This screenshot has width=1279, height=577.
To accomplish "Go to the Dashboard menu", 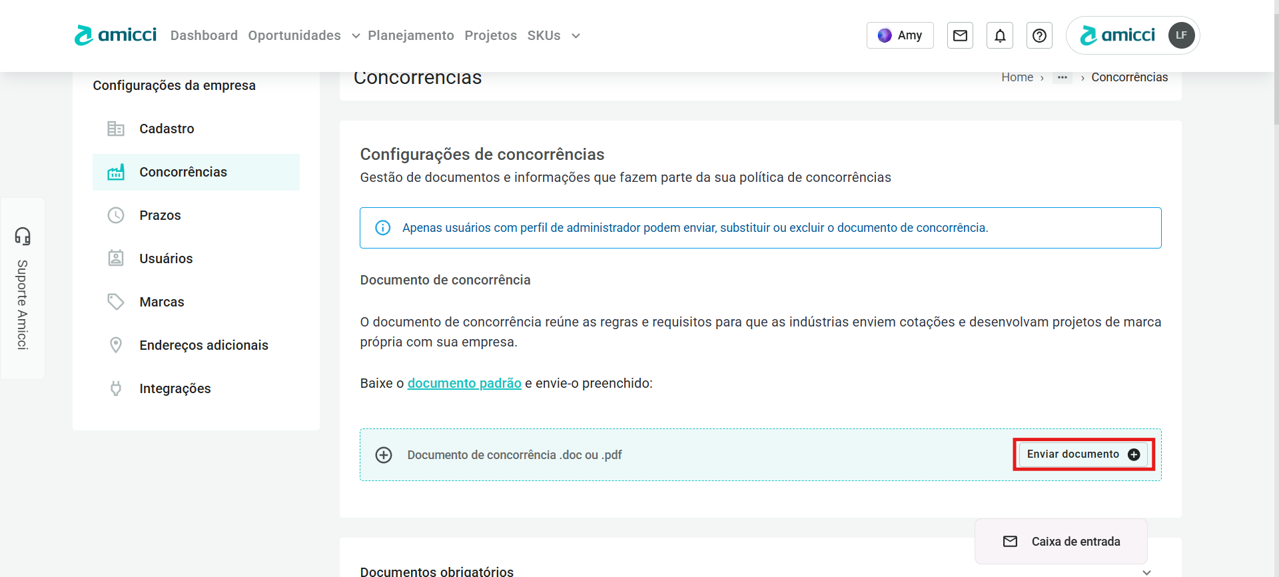I will (204, 35).
